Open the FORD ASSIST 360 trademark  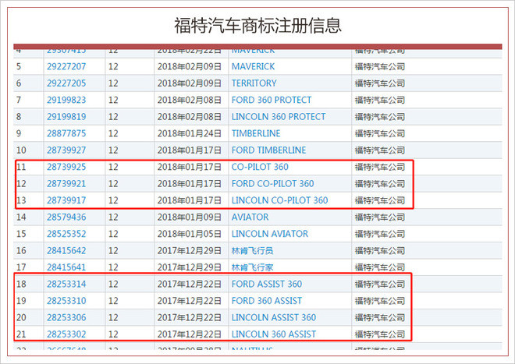[x=267, y=284]
